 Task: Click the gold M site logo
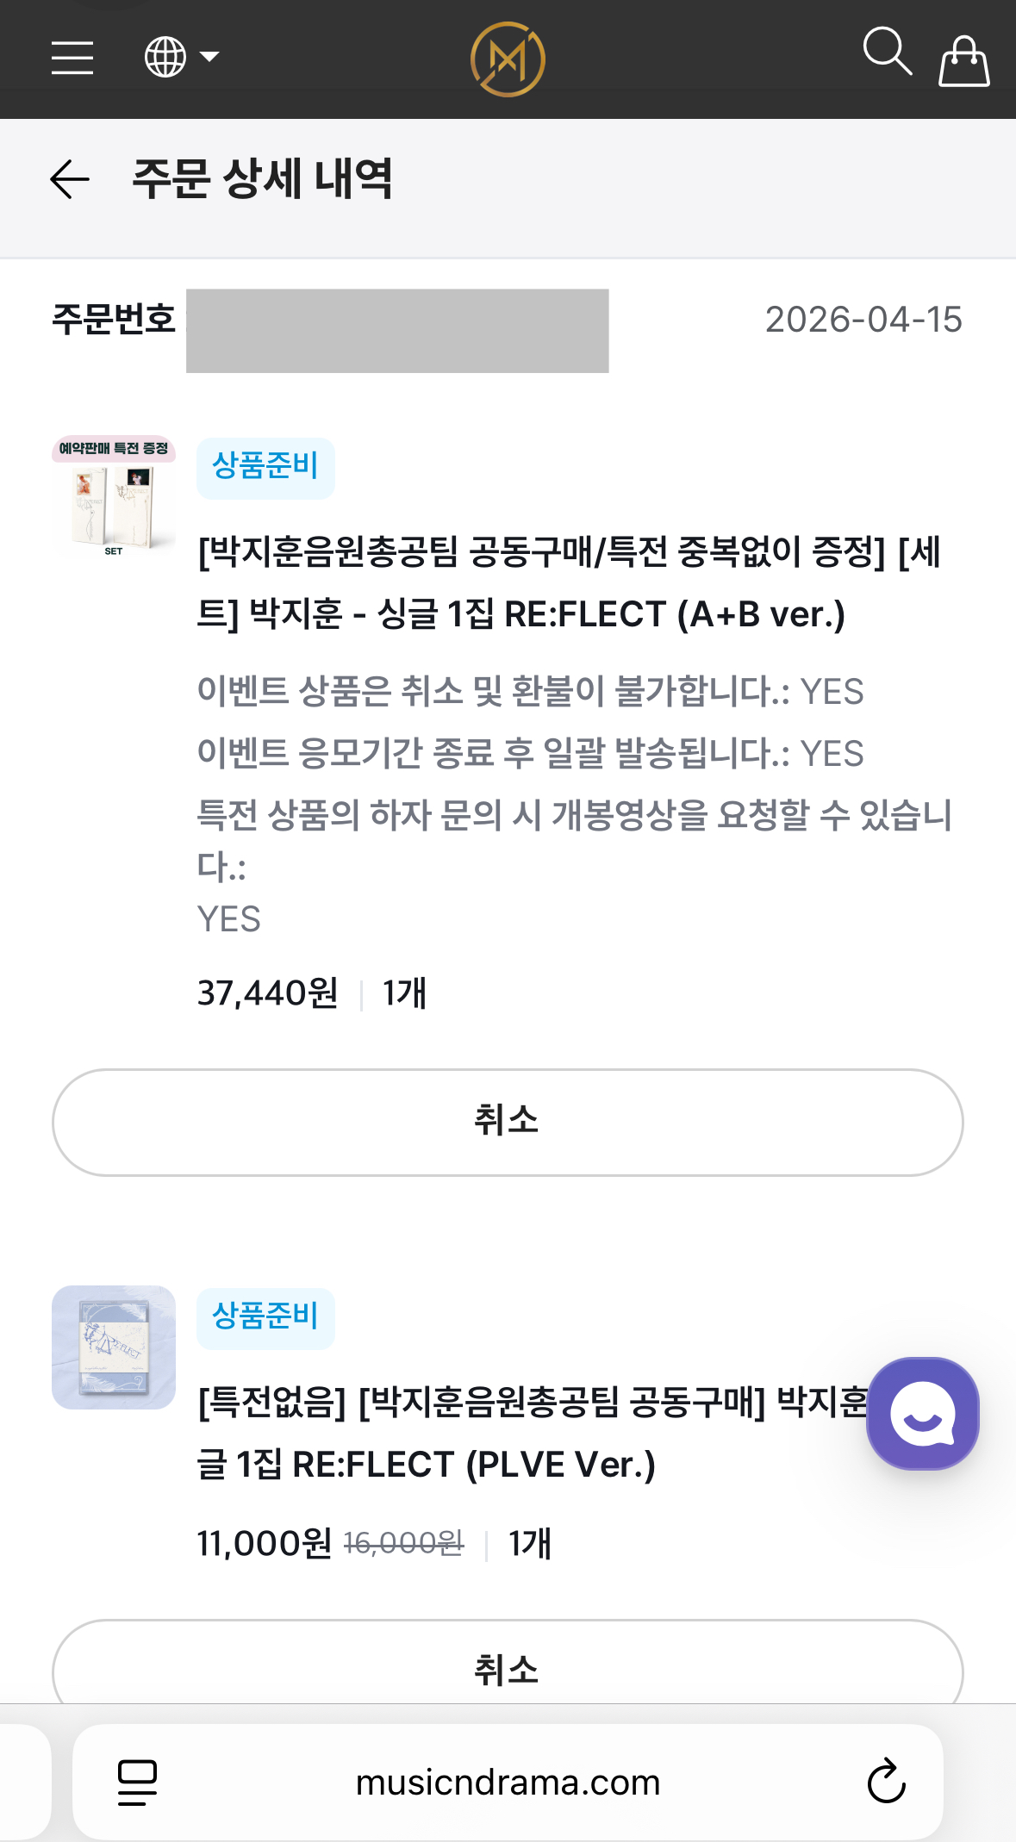coord(508,59)
